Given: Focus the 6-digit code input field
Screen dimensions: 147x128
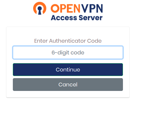Looking at the screenshot, I should (x=68, y=53).
